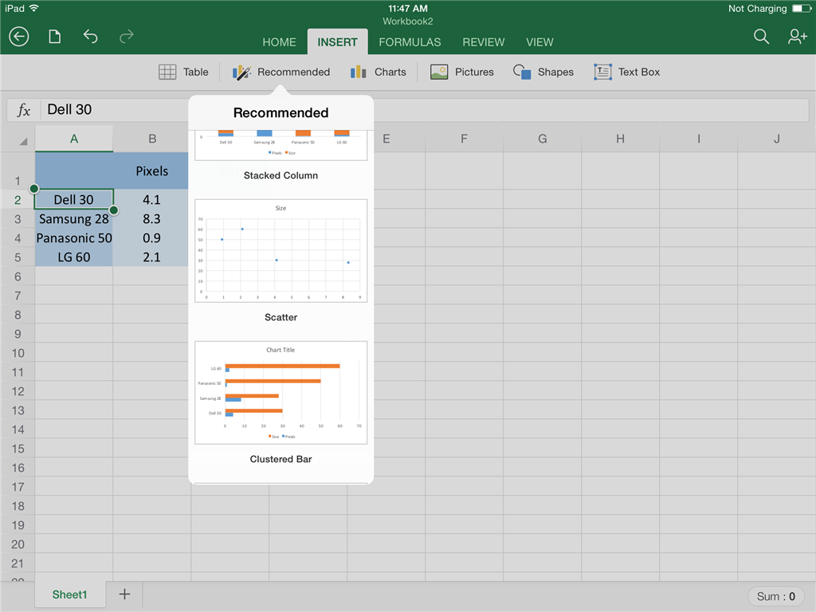Click the Shapes icon

click(521, 72)
